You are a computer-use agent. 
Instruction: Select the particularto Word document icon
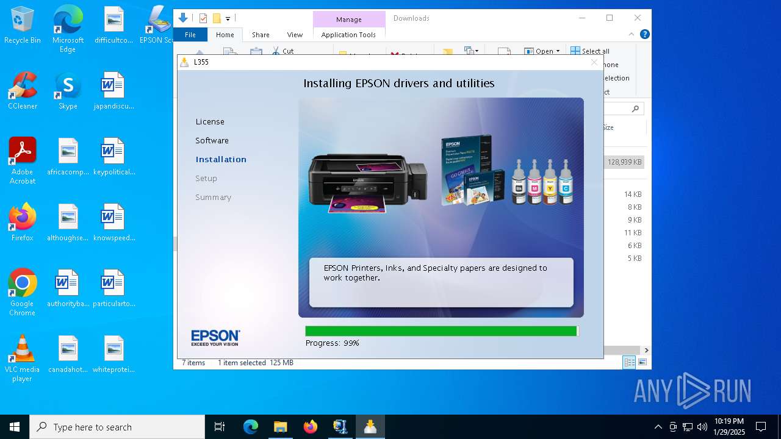click(113, 288)
